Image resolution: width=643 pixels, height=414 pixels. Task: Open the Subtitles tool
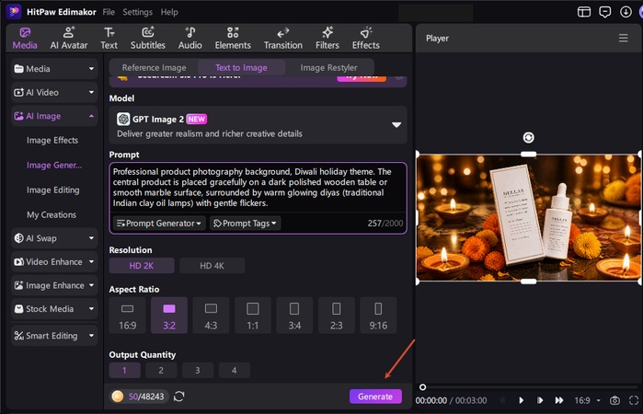[147, 38]
